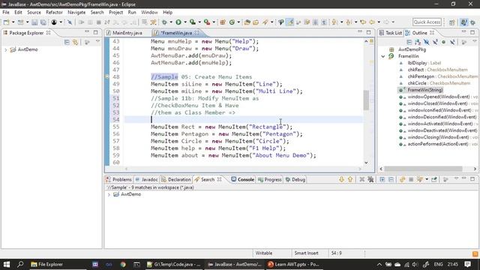Open the New file dropdown arrow
This screenshot has width=480, height=270.
(x=13, y=22)
